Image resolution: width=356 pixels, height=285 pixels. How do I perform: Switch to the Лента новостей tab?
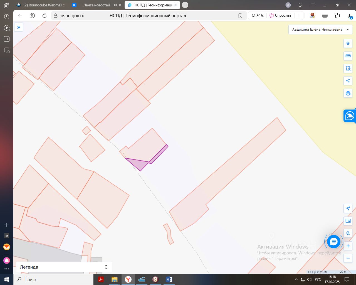coord(97,5)
